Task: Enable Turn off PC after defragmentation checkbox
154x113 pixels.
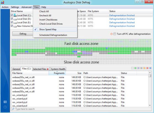Action: click(115, 34)
